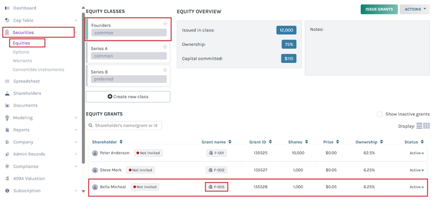
Task: Click the Reports sidebar icon
Action: point(7,130)
